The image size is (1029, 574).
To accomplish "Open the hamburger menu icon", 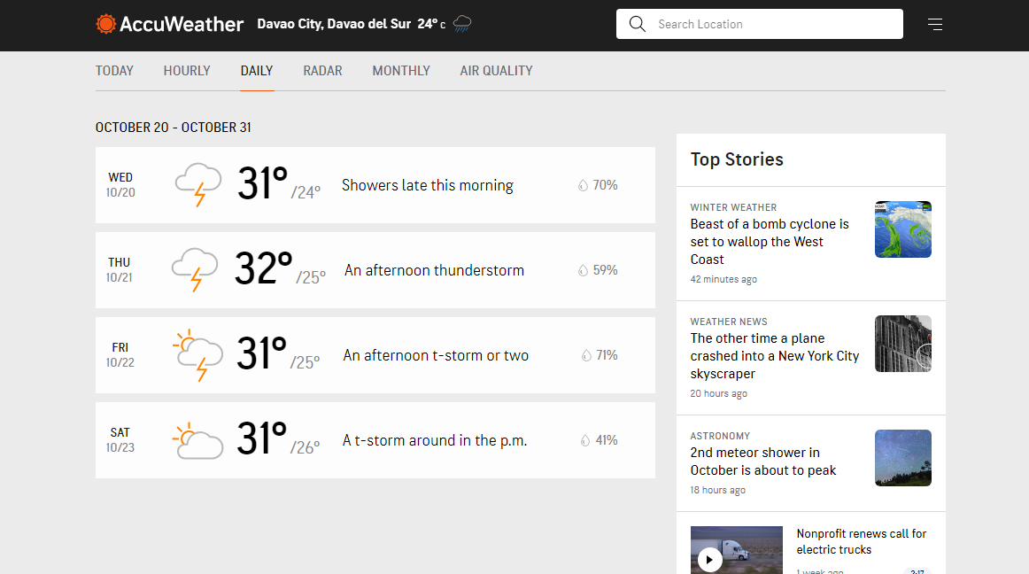I will (935, 24).
